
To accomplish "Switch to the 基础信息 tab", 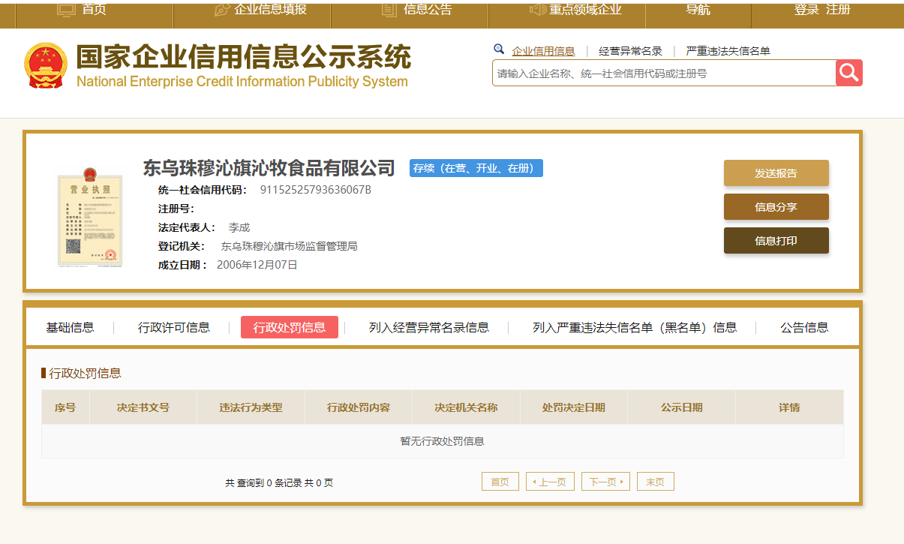I will [71, 327].
